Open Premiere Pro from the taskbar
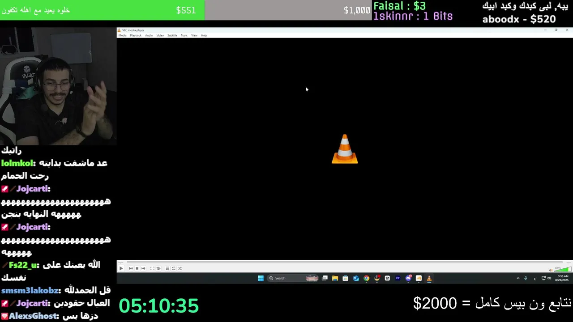The height and width of the screenshot is (322, 573). 398,278
